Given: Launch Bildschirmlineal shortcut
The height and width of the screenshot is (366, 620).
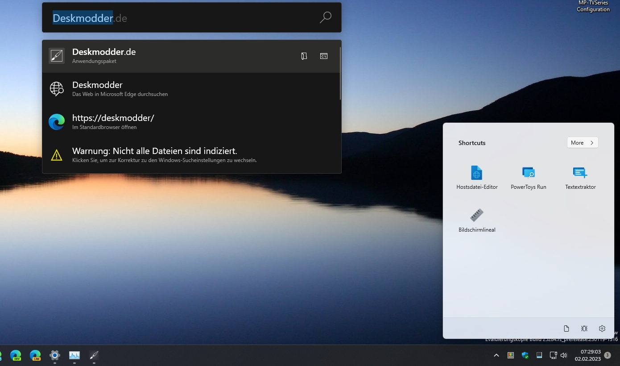Looking at the screenshot, I should click(x=477, y=220).
